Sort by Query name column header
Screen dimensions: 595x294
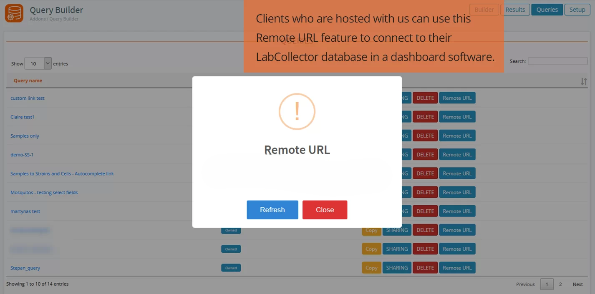[28, 80]
